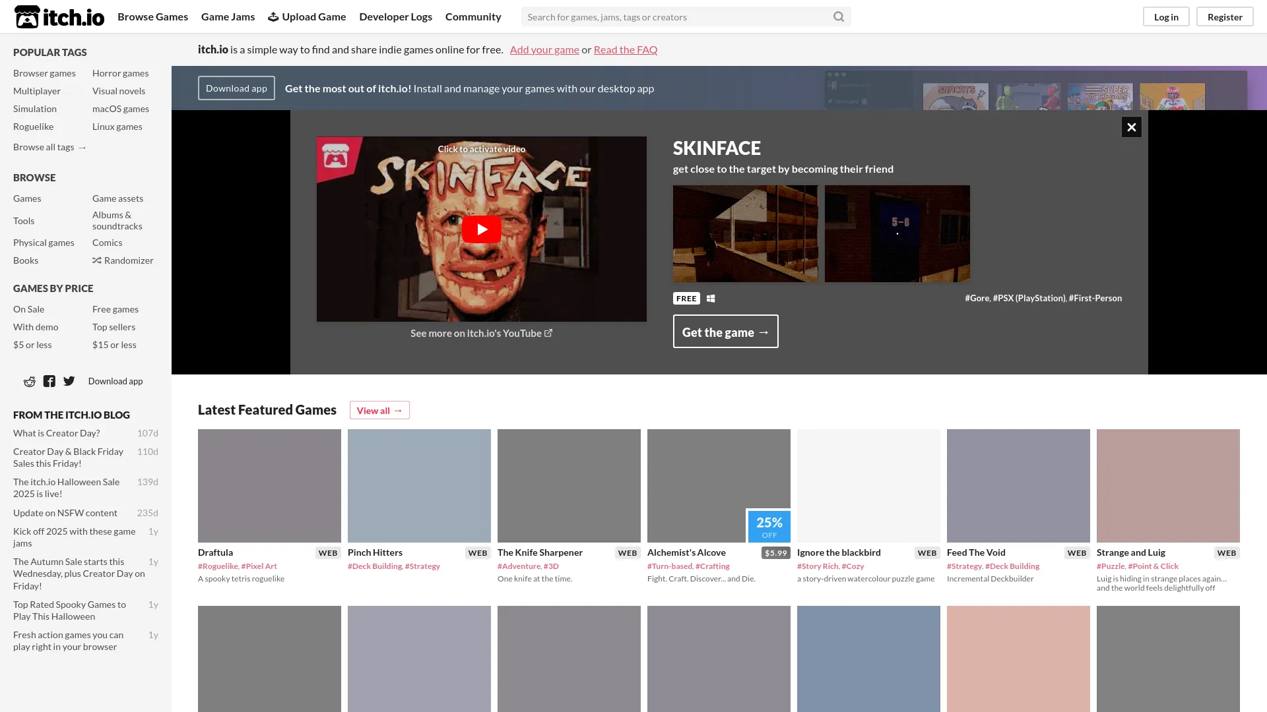Viewport: 1267px width, 712px height.
Task: Filter games $15 or less
Action: click(114, 345)
